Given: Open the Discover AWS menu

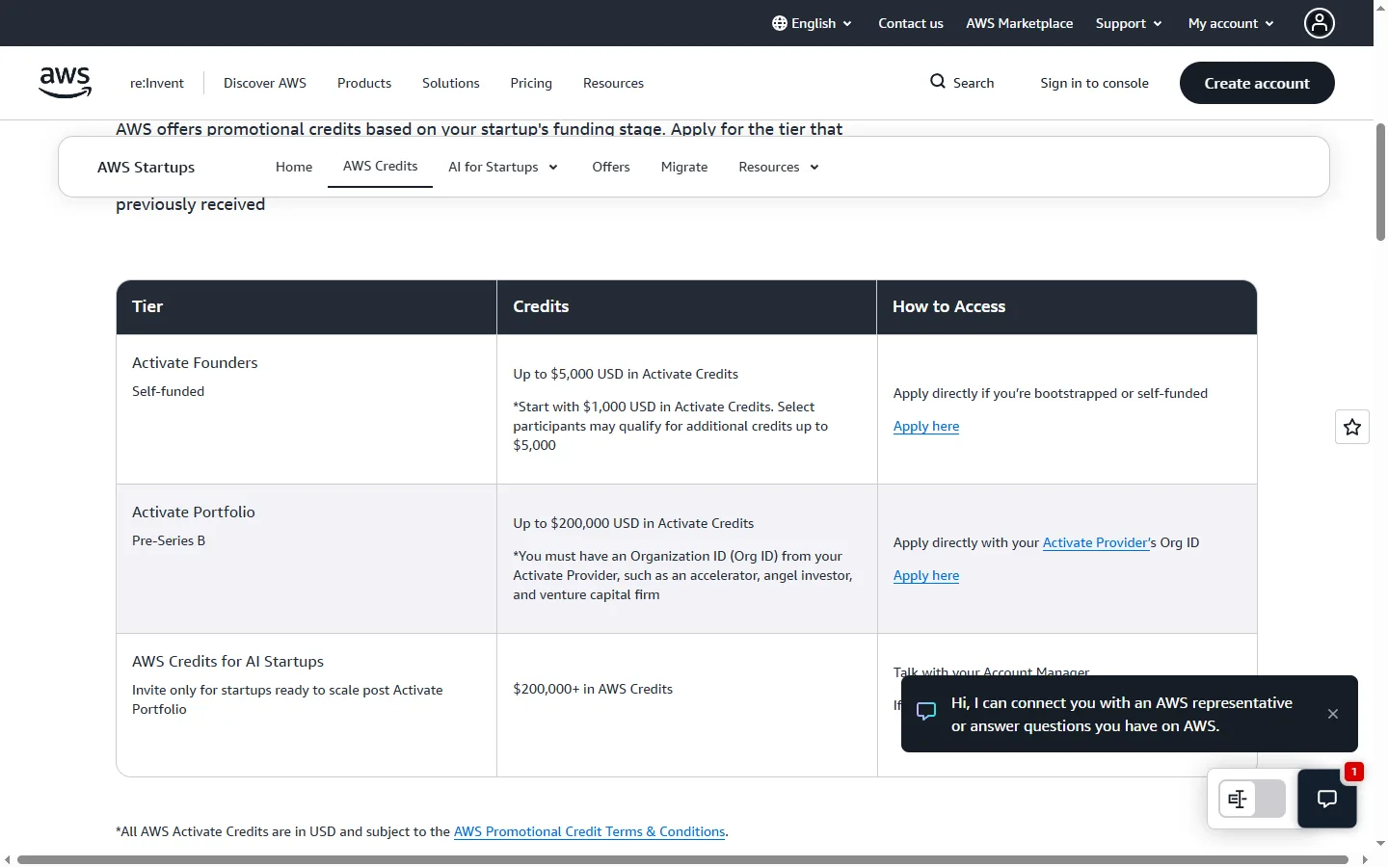Looking at the screenshot, I should 265,83.
